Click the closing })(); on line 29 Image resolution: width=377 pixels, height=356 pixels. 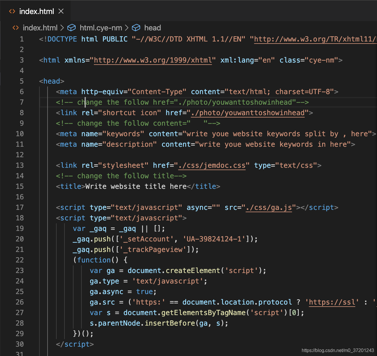click(83, 334)
